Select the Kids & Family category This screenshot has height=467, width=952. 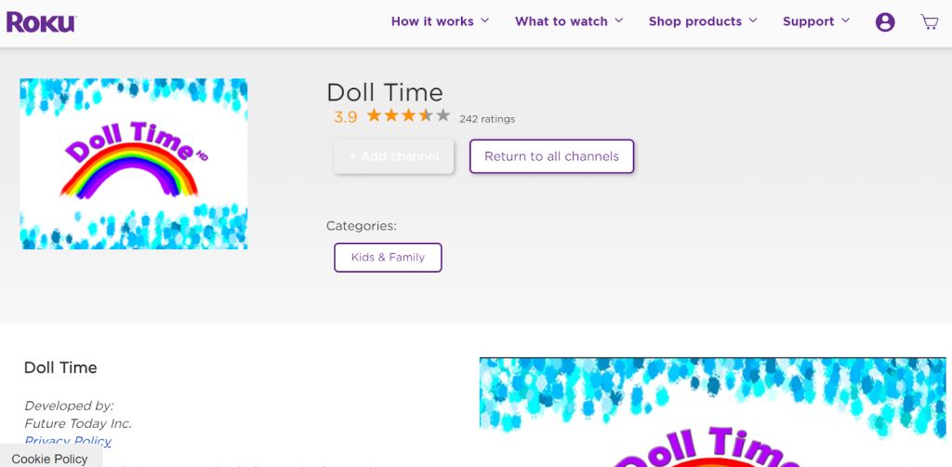pyautogui.click(x=388, y=258)
